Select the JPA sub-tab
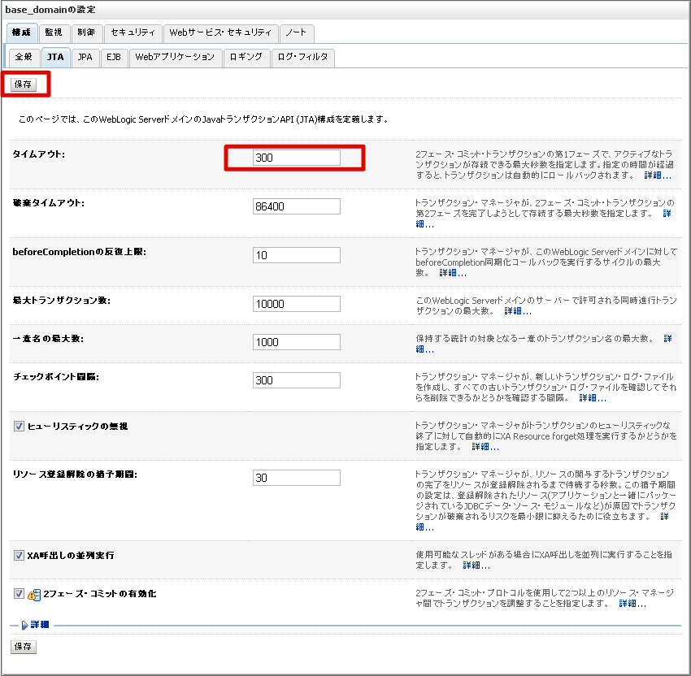Viewport: 691px width, 676px height. [x=85, y=57]
